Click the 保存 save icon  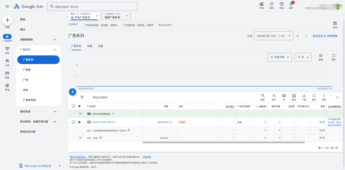tap(335, 23)
